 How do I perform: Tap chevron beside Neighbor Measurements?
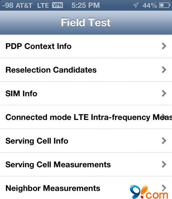pyautogui.click(x=164, y=188)
